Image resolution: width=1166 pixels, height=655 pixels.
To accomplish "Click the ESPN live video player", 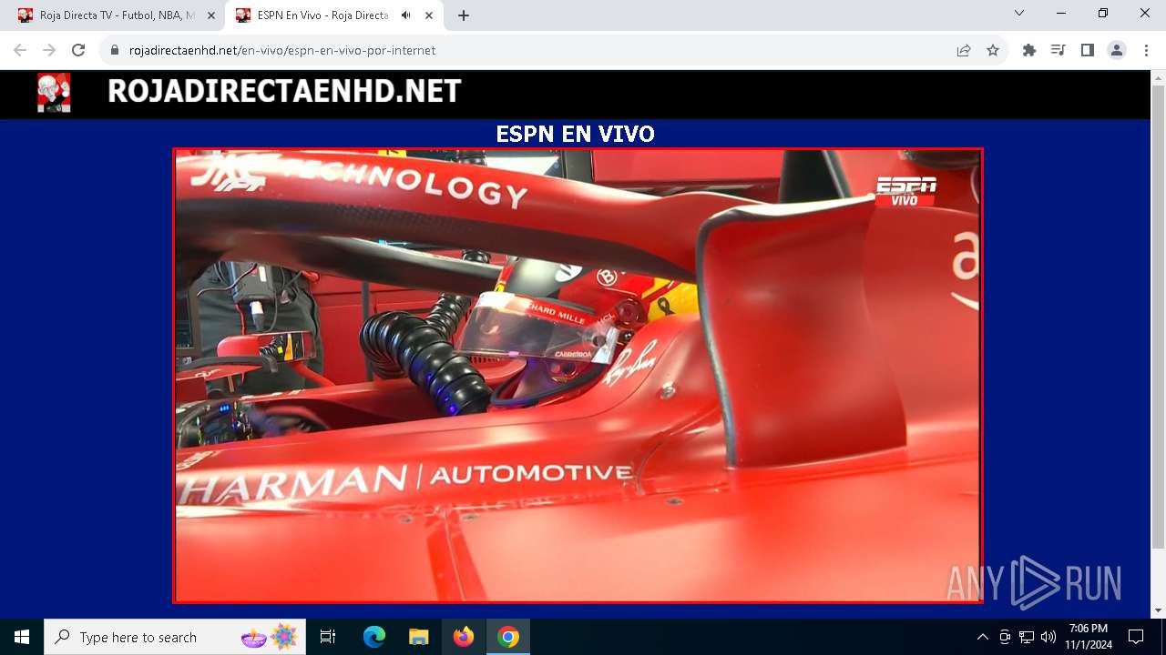I will [x=578, y=376].
